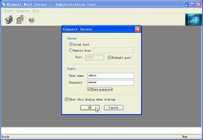Click the disconnect server toolbar icon
This screenshot has width=203, height=140.
point(20,20)
